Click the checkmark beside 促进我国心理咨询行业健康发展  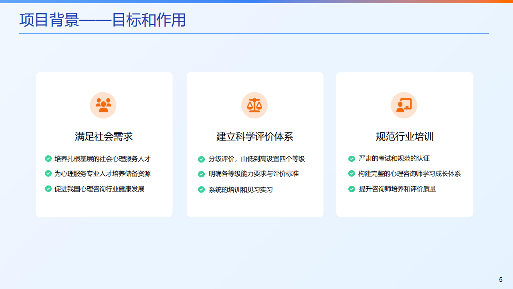(x=48, y=189)
